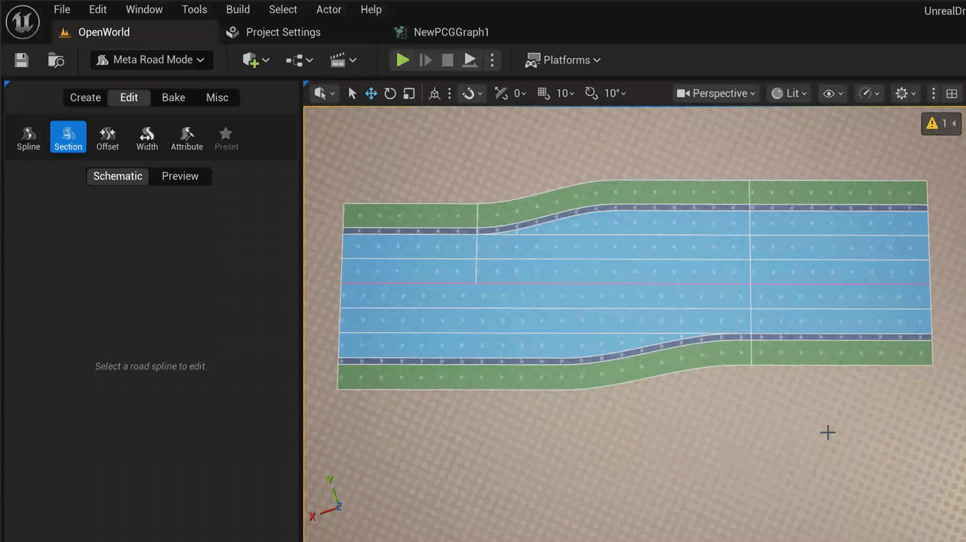Open the Lit view mode dropdown
The image size is (966, 542).
point(789,94)
